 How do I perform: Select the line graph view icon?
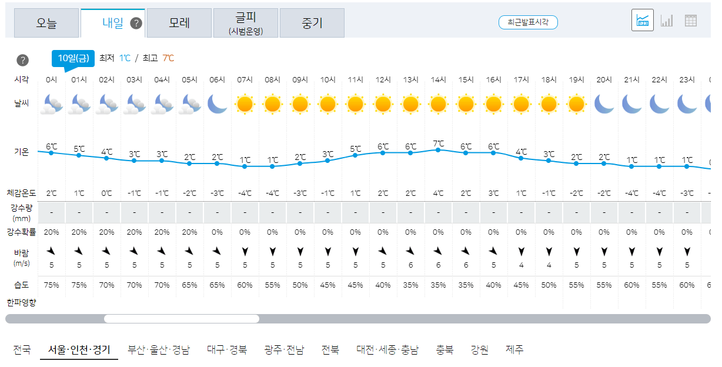[x=643, y=19]
